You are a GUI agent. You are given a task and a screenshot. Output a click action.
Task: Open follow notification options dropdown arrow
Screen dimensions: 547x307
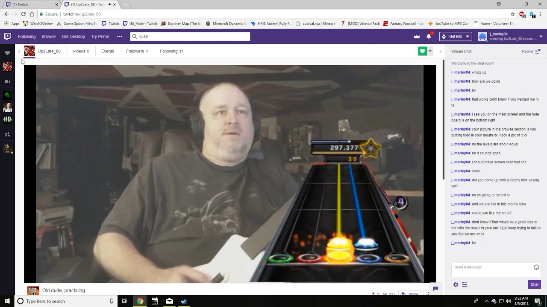(x=430, y=51)
